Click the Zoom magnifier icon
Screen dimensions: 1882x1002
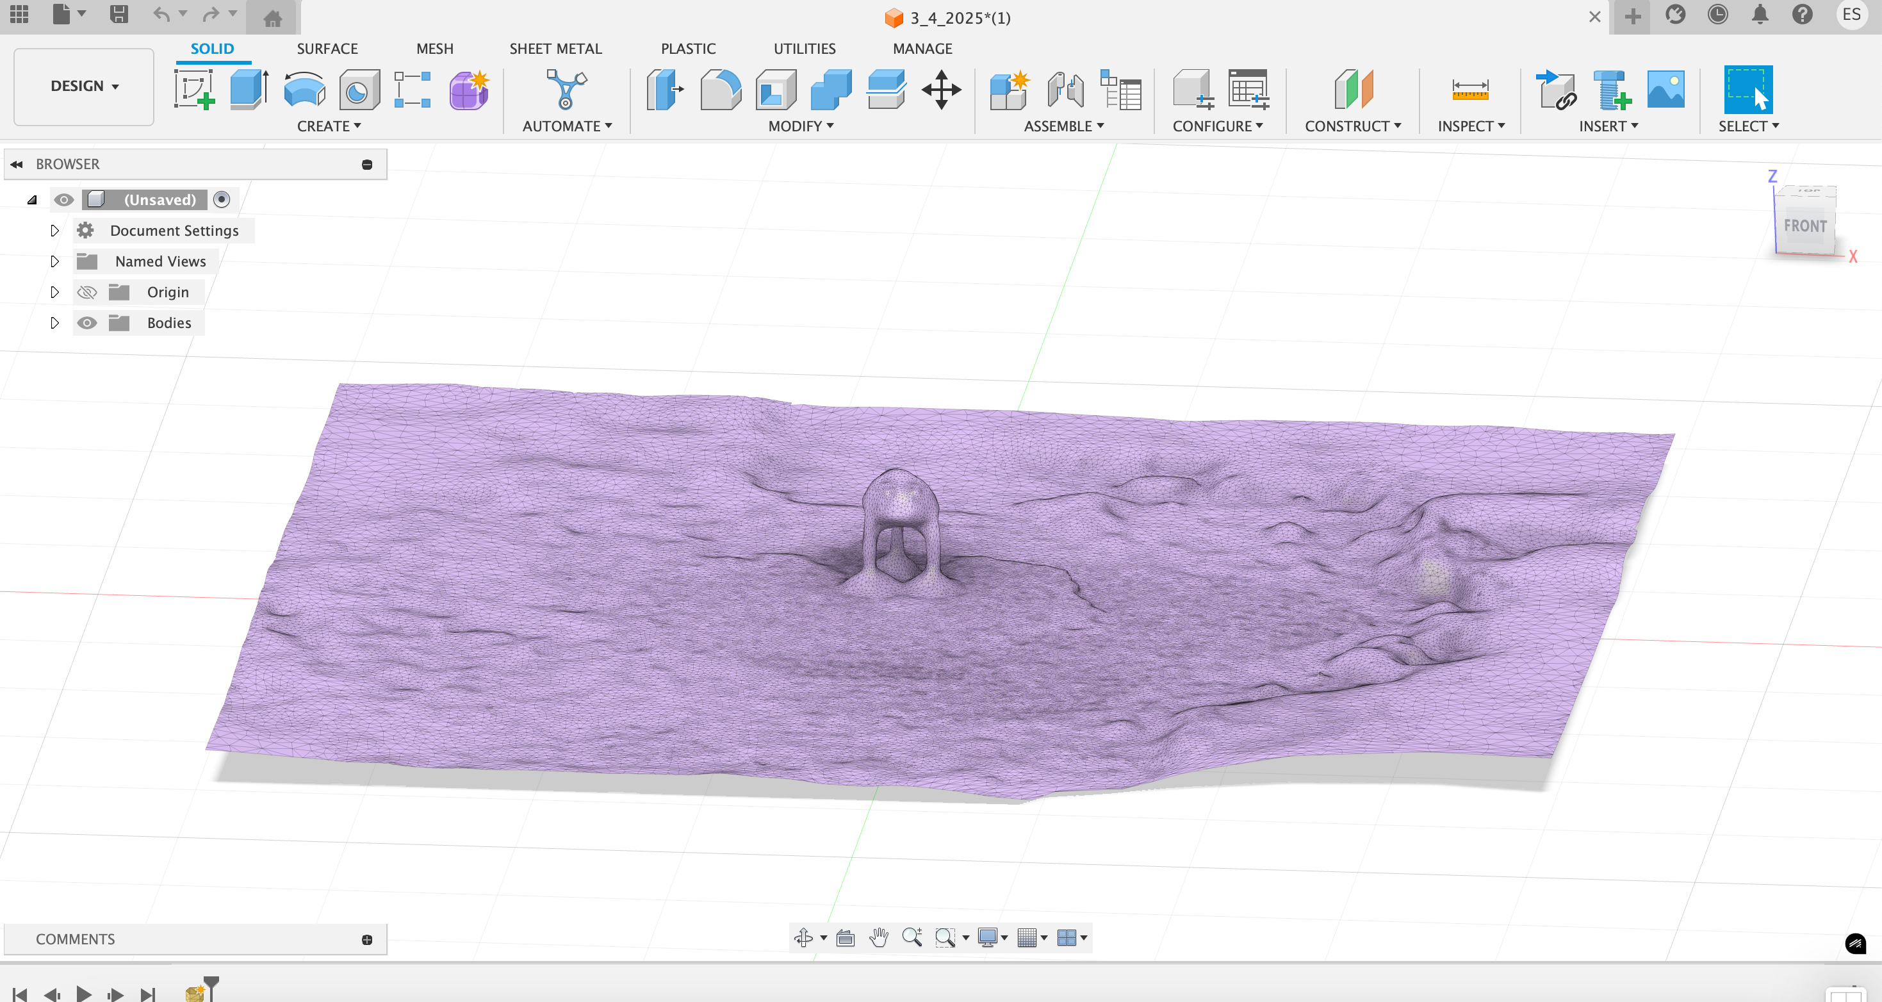(912, 937)
